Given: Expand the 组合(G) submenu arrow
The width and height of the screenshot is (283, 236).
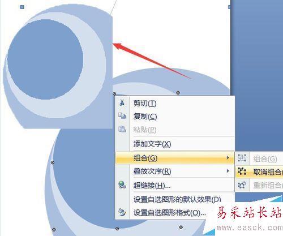Looking at the screenshot, I should click(x=228, y=157).
